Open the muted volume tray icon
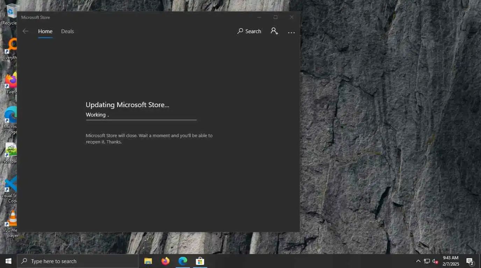Viewport: 481px width, 268px height. click(435, 261)
